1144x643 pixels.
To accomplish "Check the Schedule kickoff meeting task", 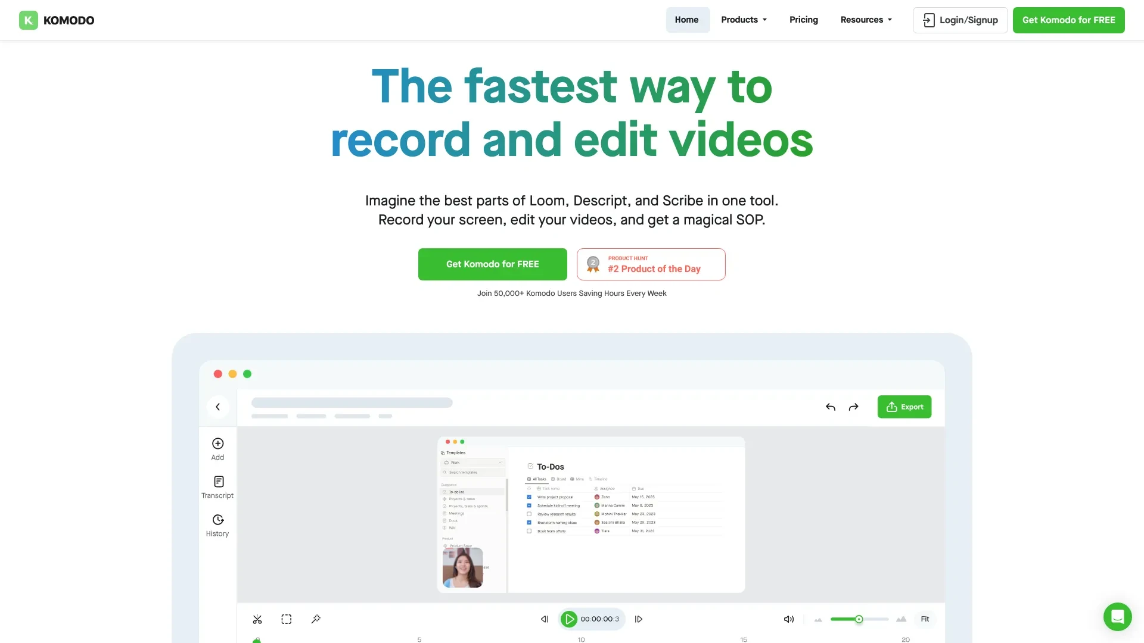I will [x=529, y=505].
